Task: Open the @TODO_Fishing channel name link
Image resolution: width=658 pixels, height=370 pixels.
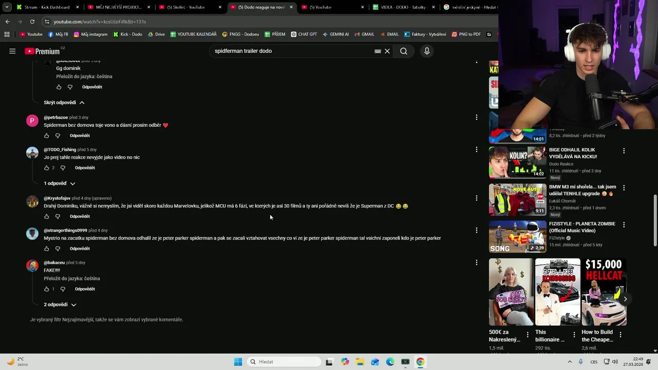Action: (x=60, y=150)
